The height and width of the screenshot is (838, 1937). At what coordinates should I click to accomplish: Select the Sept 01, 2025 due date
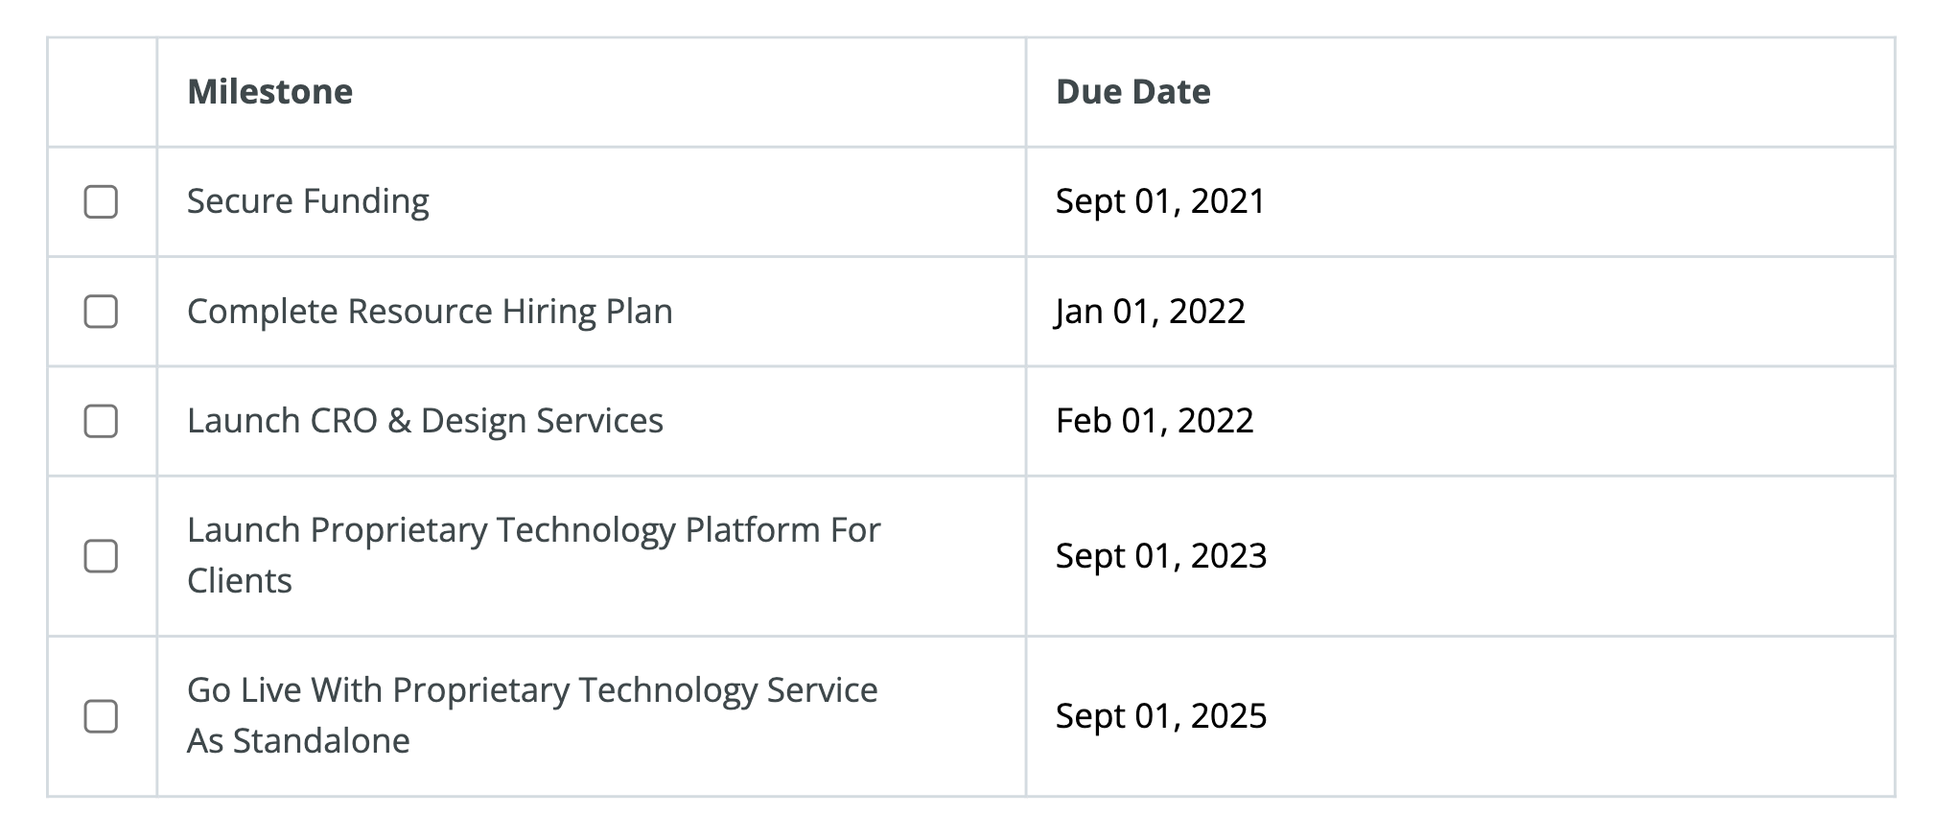tap(1161, 716)
